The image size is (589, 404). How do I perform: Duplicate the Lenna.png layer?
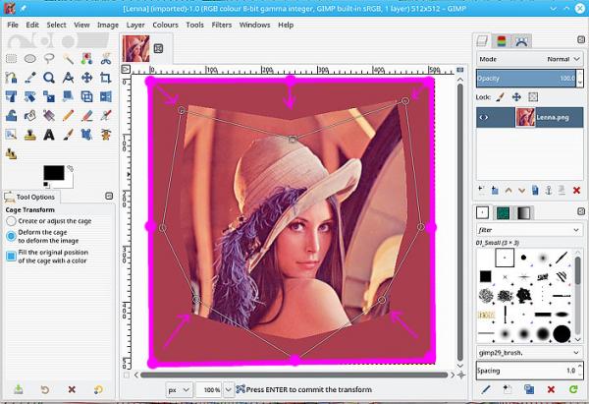(535, 191)
